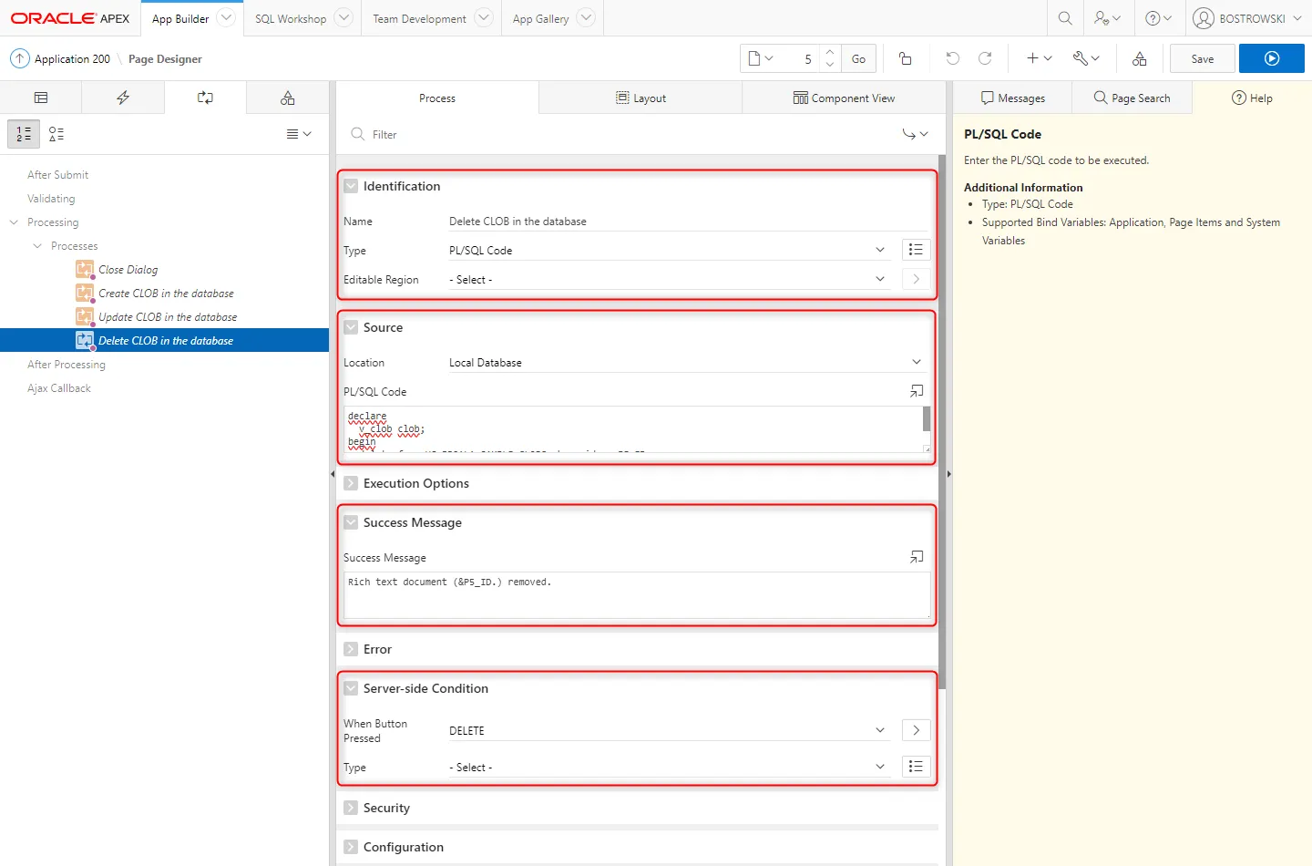The width and height of the screenshot is (1312, 866).
Task: Click the Run Page play icon
Action: [x=1272, y=58]
